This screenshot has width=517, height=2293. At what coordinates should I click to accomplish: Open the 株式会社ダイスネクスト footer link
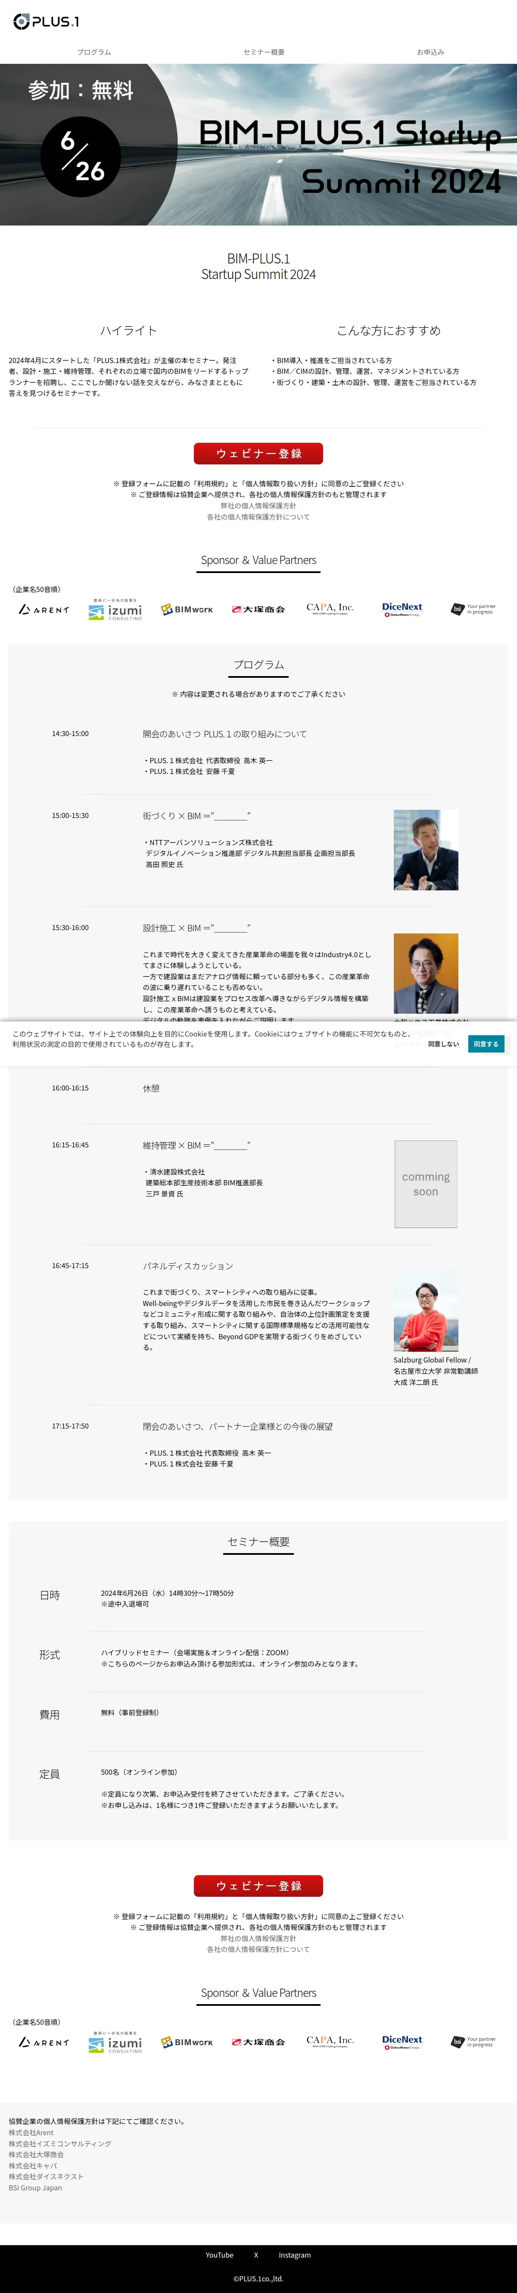(x=46, y=2177)
